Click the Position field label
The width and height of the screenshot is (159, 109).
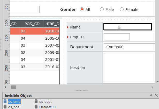78,68
